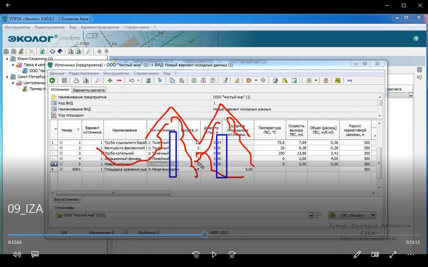Remove source using the red minus icon
The height and width of the screenshot is (267, 428).
coord(119,81)
